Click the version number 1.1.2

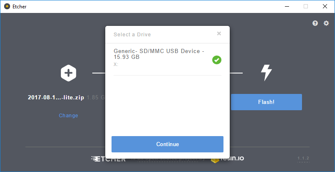[303, 159]
